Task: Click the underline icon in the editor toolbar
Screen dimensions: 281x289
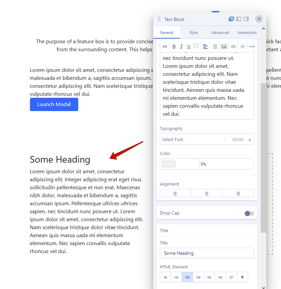Action: [189, 47]
